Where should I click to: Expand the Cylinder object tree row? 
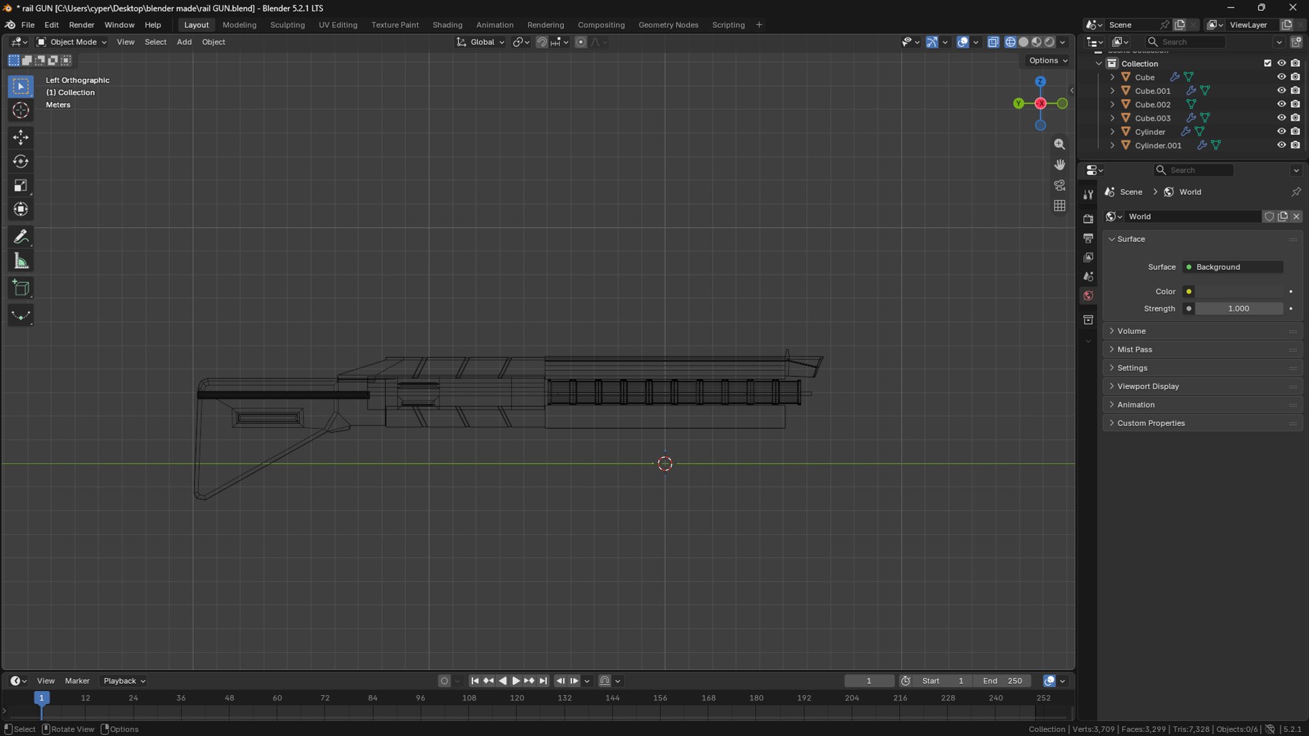[x=1113, y=132]
